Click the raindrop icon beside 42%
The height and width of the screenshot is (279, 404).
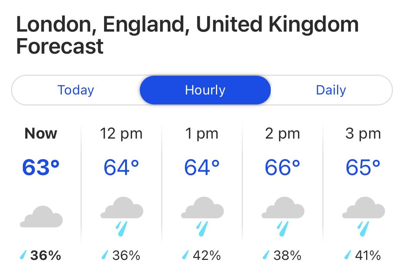(x=185, y=255)
